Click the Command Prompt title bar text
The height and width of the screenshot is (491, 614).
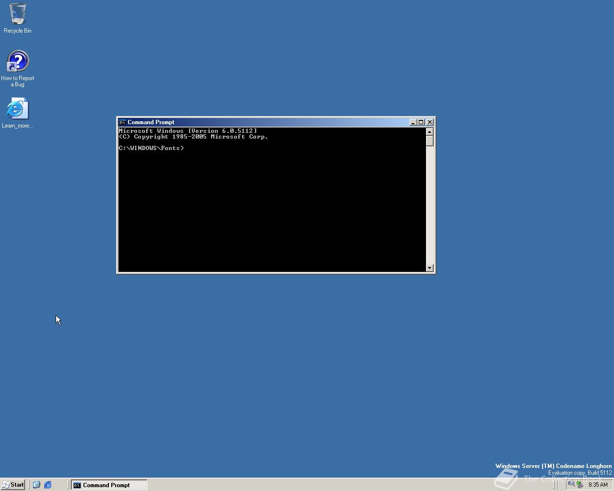click(151, 122)
